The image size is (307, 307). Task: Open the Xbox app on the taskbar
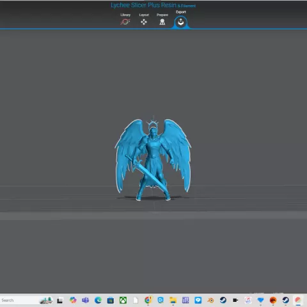[123, 300]
